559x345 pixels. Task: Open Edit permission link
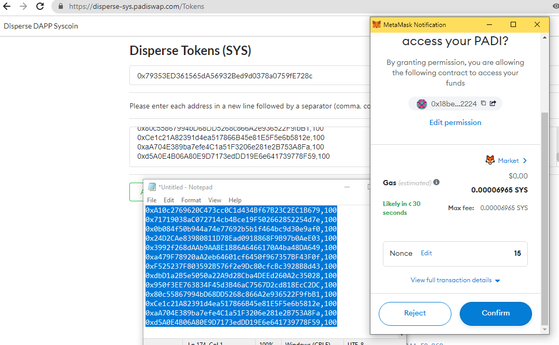tap(455, 122)
